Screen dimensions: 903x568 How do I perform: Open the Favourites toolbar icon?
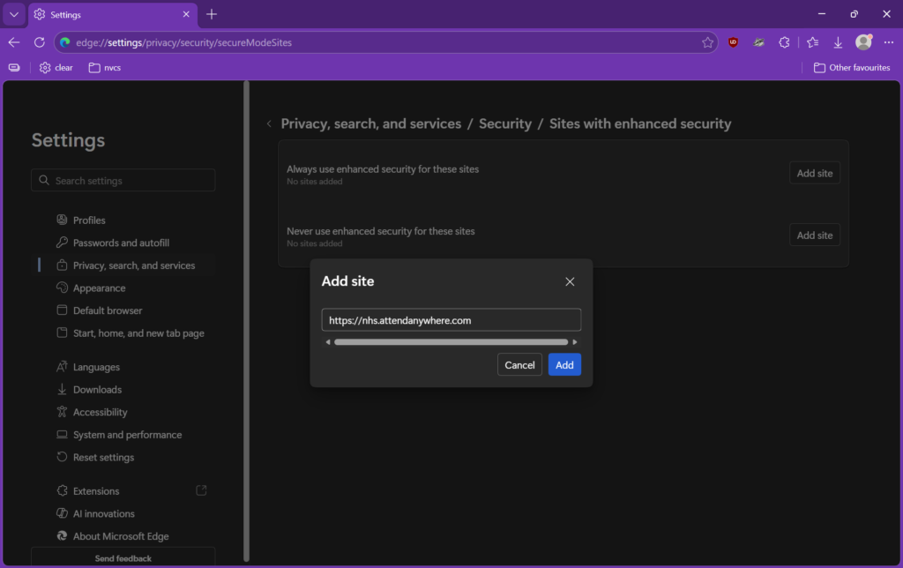point(812,41)
